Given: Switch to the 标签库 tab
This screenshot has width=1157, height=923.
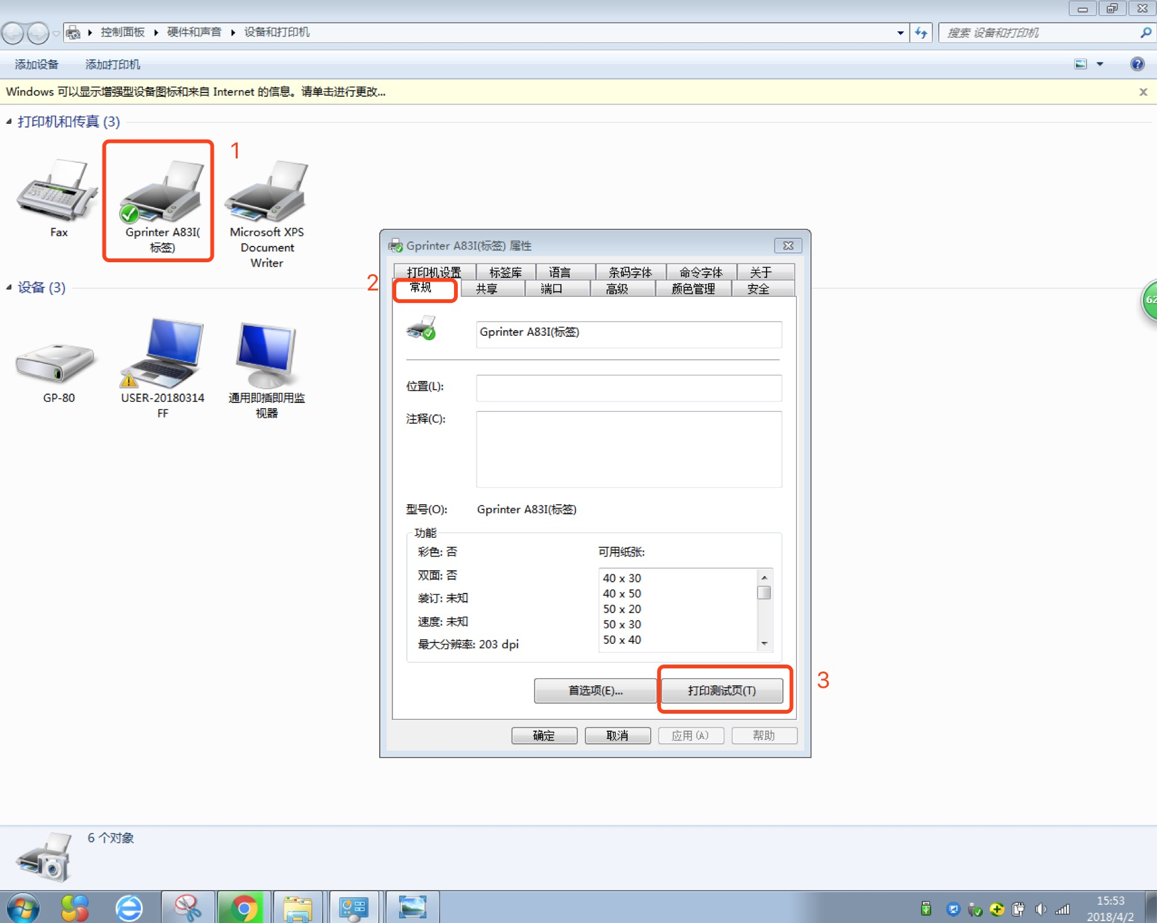Looking at the screenshot, I should (x=506, y=272).
